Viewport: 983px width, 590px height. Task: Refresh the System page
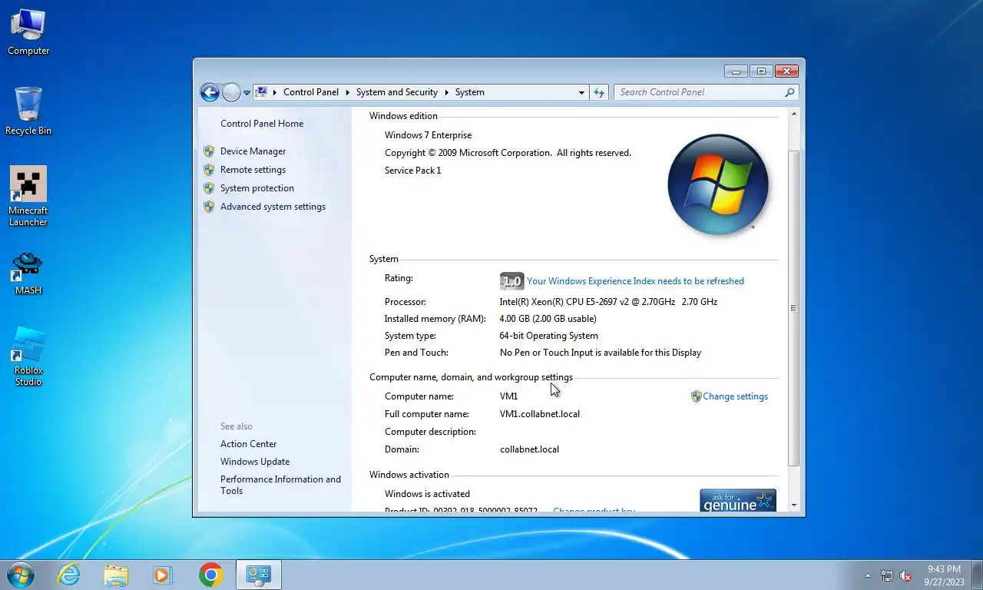coord(599,92)
